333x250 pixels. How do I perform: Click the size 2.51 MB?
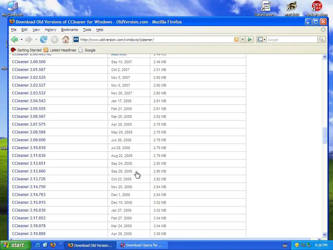pyautogui.click(x=160, y=70)
